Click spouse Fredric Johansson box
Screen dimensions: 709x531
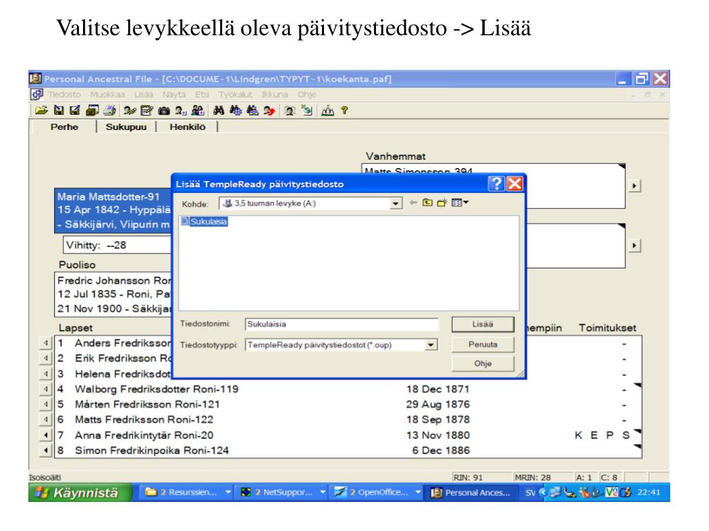[113, 294]
